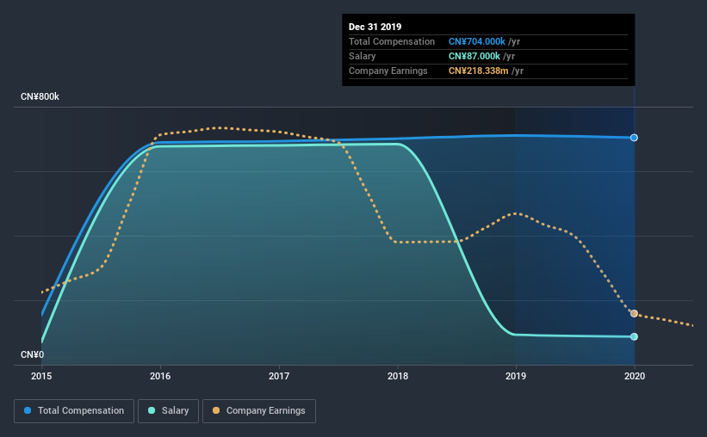Toggle the Total Compensation legend button

[74, 411]
